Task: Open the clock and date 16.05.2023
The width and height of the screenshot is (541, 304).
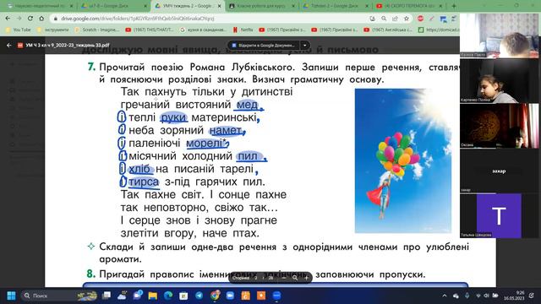Action: [x=514, y=296]
